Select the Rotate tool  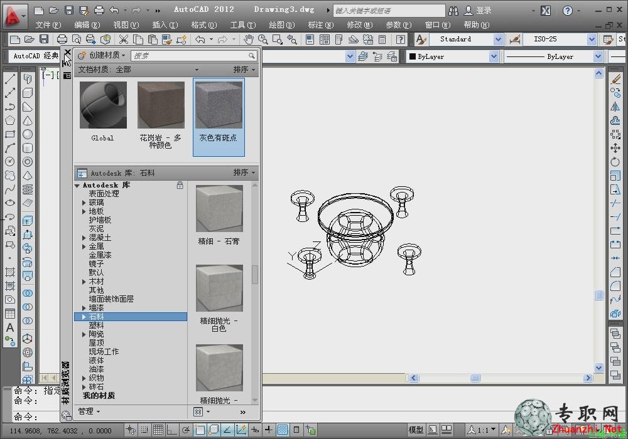[615, 162]
